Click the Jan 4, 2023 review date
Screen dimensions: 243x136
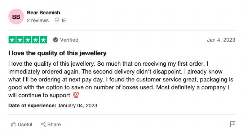[x=221, y=40]
